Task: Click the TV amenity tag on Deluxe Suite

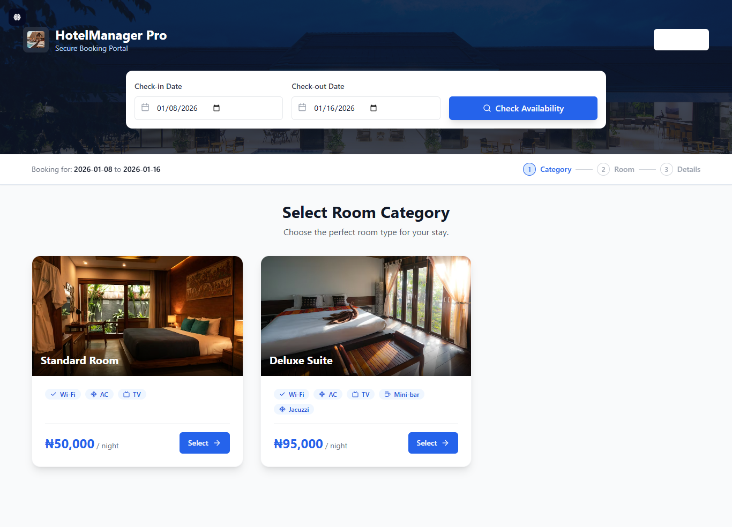Action: pyautogui.click(x=361, y=394)
